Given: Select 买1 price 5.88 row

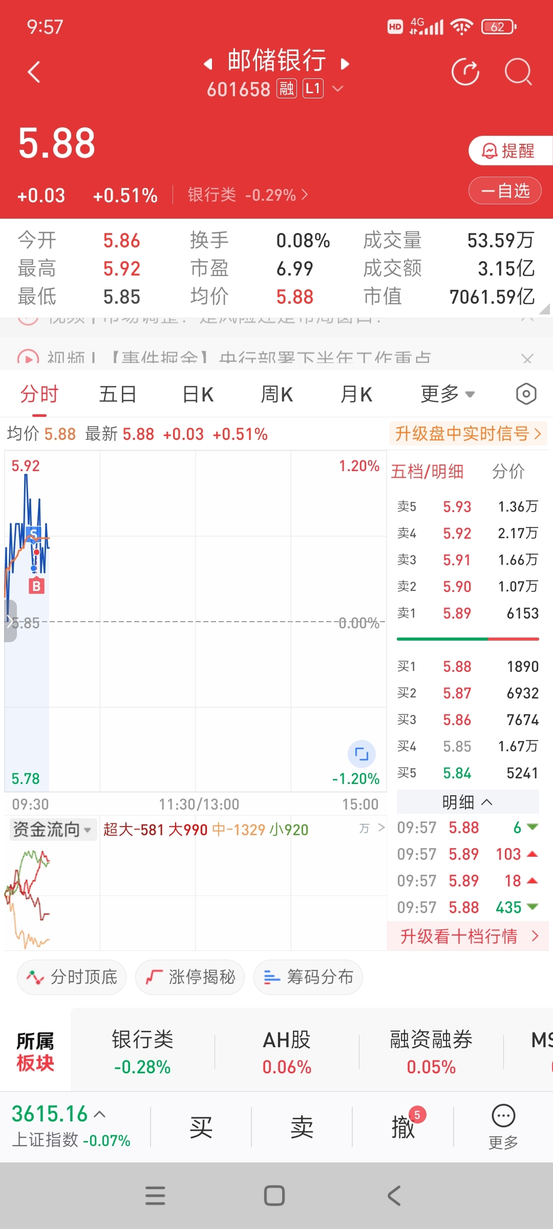Looking at the screenshot, I should (467, 666).
